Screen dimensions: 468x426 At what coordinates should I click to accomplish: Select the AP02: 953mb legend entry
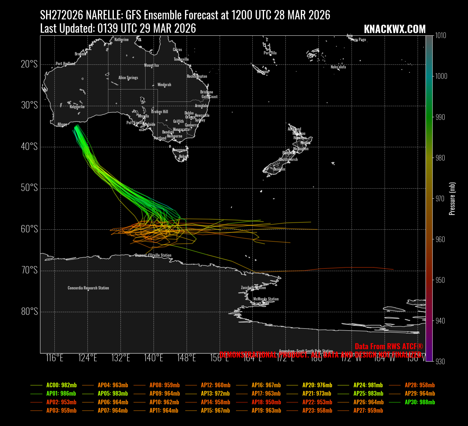pyautogui.click(x=61, y=402)
